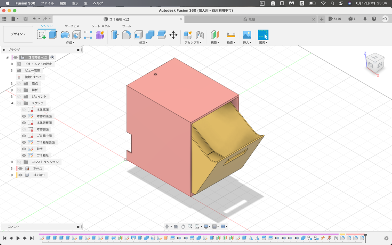
Task: Select the Pan hand tool in navigation bar
Action: pos(183,226)
